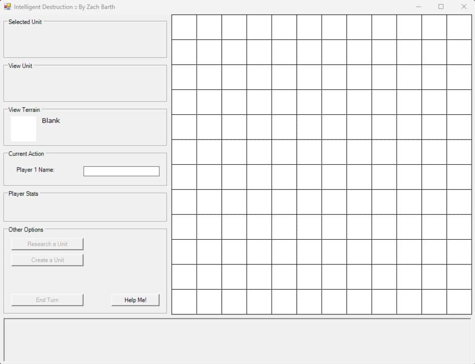This screenshot has width=475, height=364.
Task: Click the Research a Unit button
Action: [47, 244]
